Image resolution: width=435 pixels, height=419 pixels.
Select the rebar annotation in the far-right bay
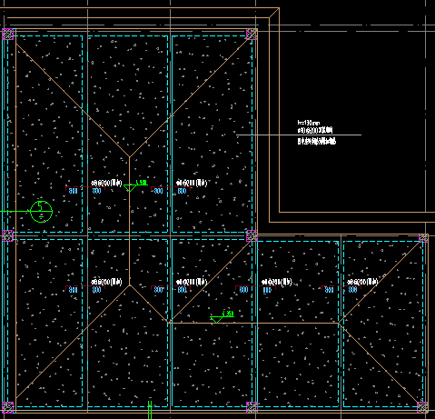(x=362, y=282)
